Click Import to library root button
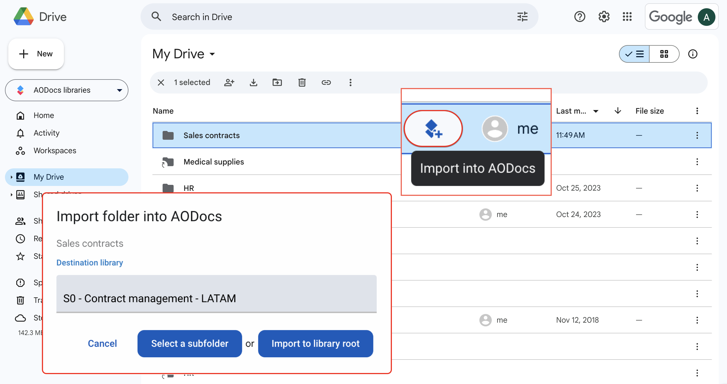Viewport: 727px width, 384px height. point(316,344)
